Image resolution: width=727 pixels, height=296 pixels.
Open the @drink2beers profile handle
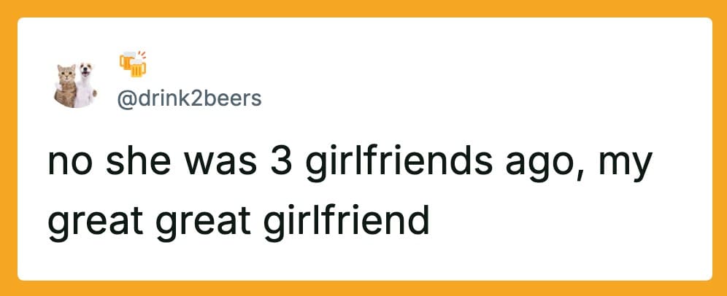click(x=188, y=98)
